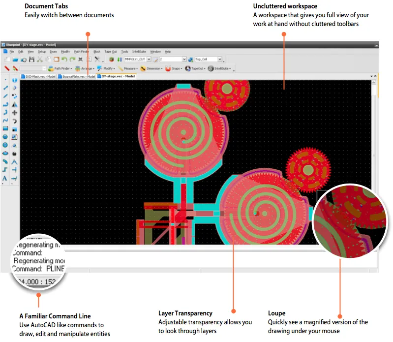Select the Polyline draw tool

pyautogui.click(x=5, y=104)
